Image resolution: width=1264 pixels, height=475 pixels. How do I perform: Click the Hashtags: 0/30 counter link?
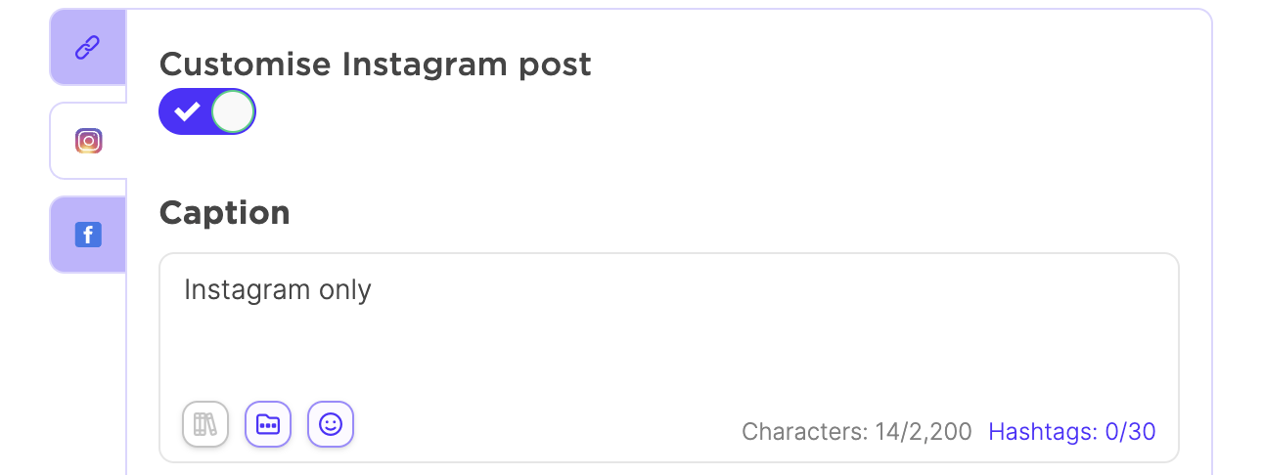(x=1072, y=431)
